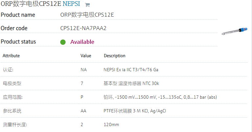
Task: Select the 应用范围 attribute row
Action: pyautogui.click(x=124, y=97)
